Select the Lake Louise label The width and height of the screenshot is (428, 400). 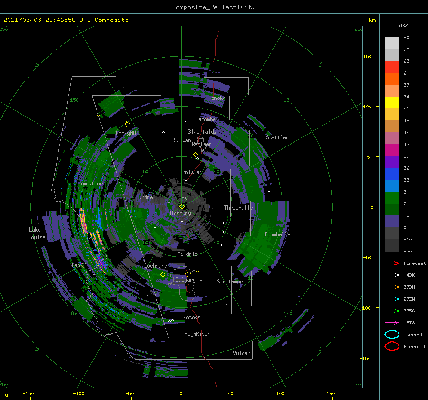[37, 234]
